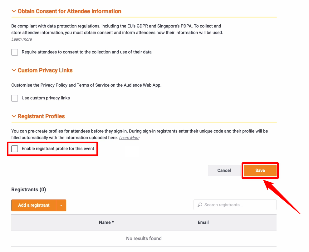Viewport: 309px width, 252px height.
Task: Click the Custom Privacy Links heading
Action: (45, 70)
